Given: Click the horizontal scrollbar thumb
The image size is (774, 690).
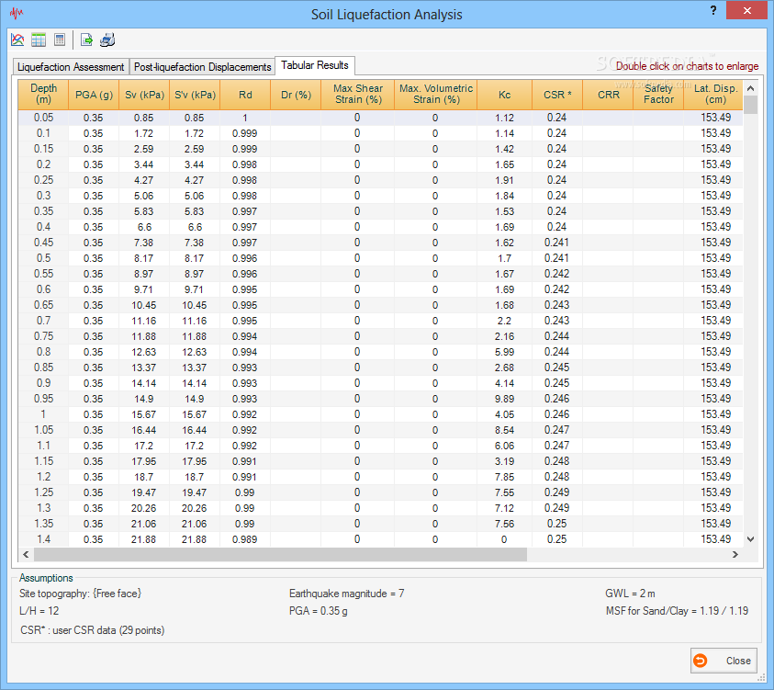Looking at the screenshot, I should tap(280, 555).
